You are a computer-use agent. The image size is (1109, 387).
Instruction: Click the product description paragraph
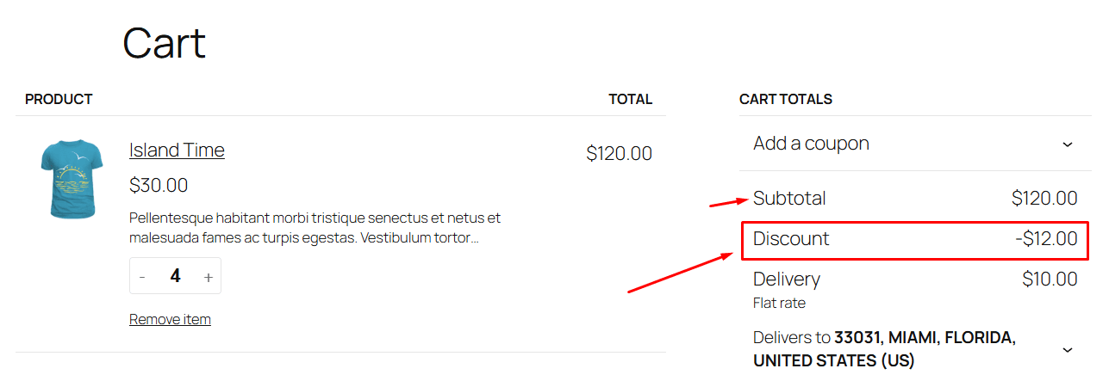[315, 228]
